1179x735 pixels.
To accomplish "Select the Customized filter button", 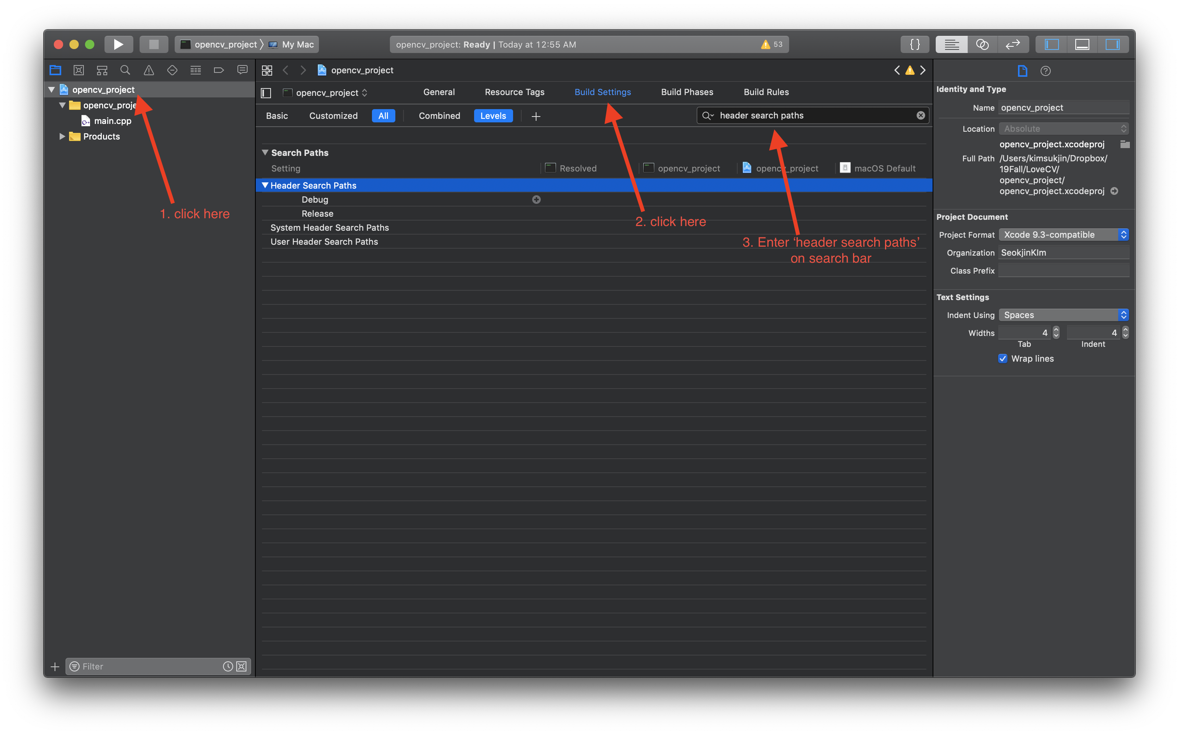I will (x=333, y=116).
